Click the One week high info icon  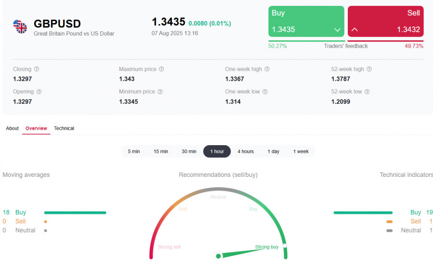click(267, 69)
